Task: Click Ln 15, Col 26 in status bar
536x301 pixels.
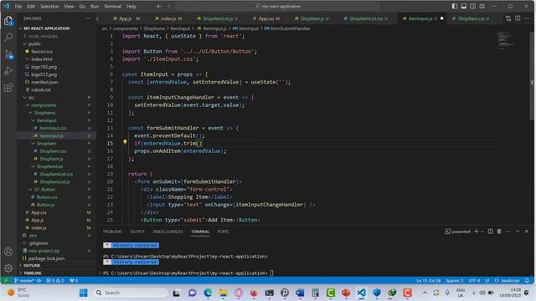Action: pos(428,281)
